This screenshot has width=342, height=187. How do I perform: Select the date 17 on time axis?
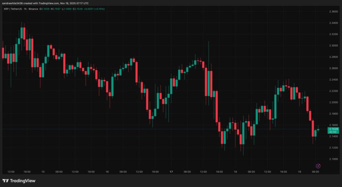tap(171, 172)
